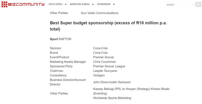Click the Octagon consultancy name

click(x=99, y=75)
